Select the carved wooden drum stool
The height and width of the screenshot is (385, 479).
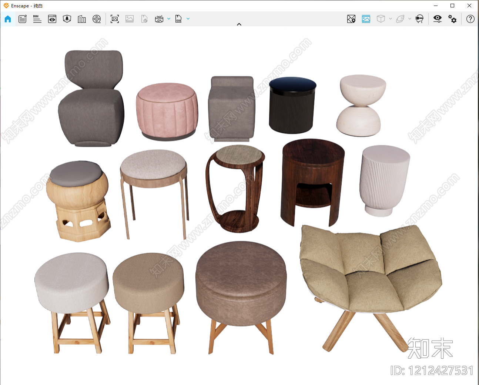(x=78, y=201)
